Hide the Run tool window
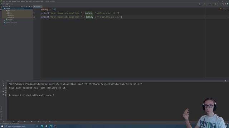The image size is (229, 128). tap(228, 81)
